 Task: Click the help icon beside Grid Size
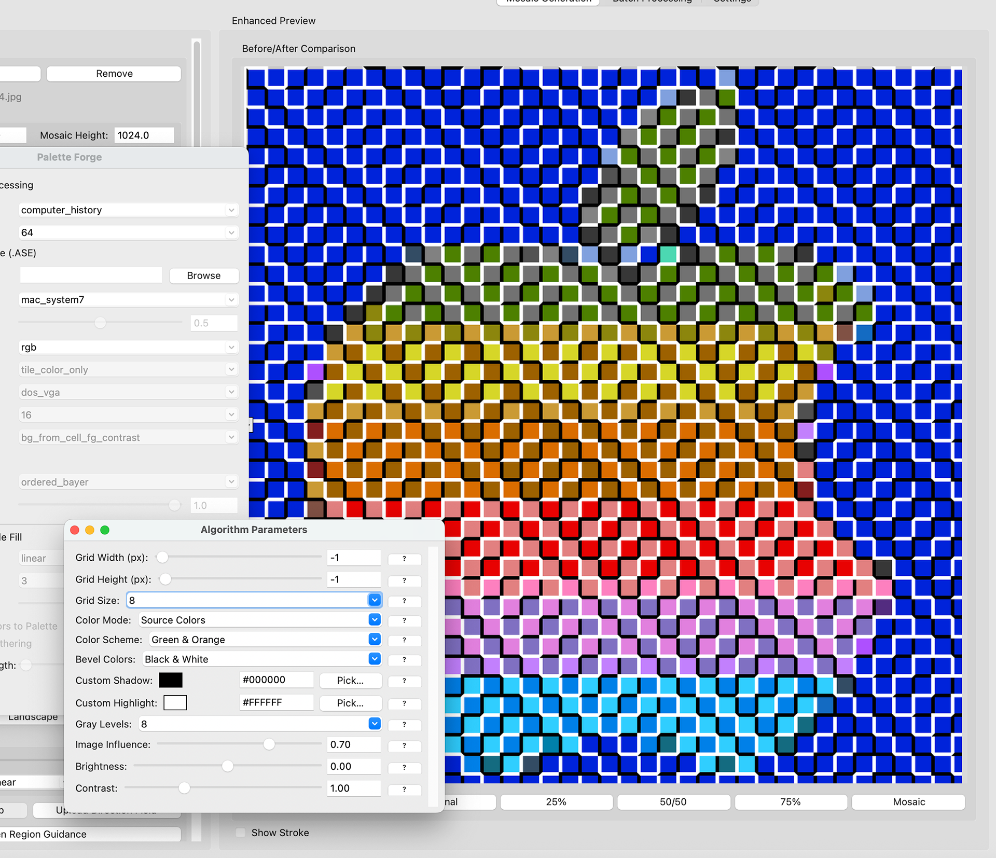tap(405, 601)
